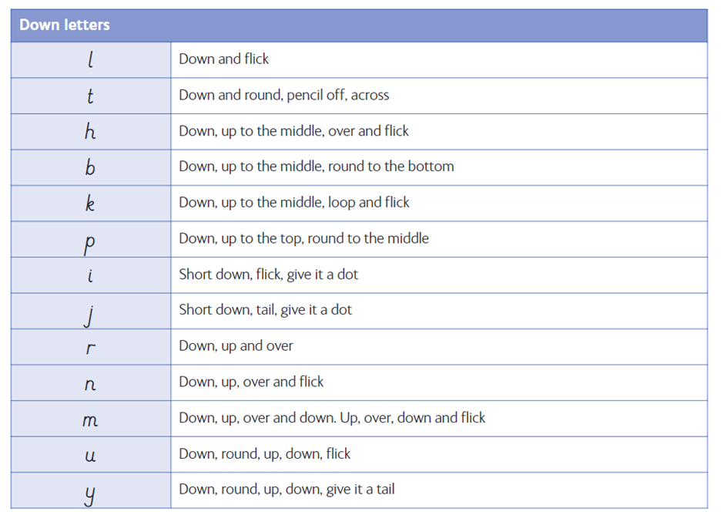Click 'Down, round, up, down, give it a tail'
Screen dimensions: 724x512
point(287,489)
